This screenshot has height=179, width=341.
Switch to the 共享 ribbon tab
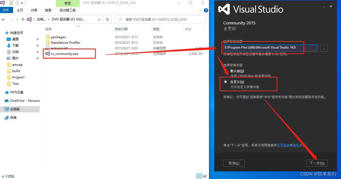34,10
